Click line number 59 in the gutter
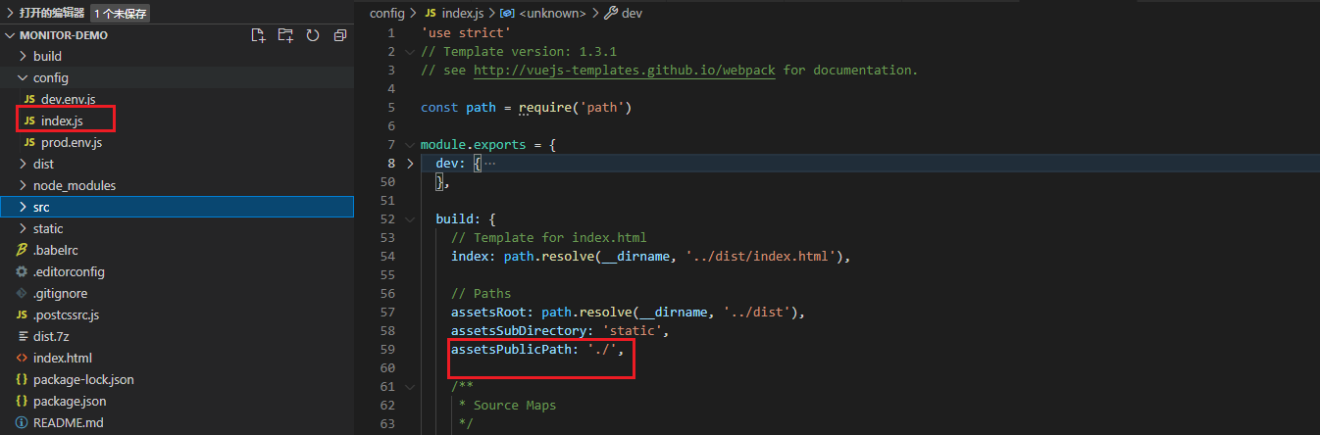 pyautogui.click(x=387, y=350)
